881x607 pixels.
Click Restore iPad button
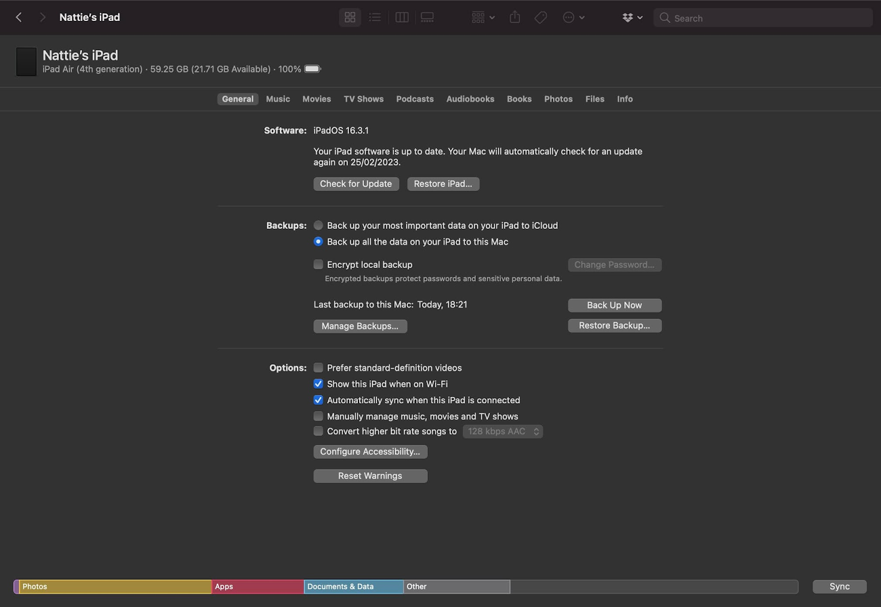[x=443, y=184]
